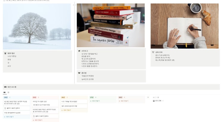221x122 pixels.
Task: Click the butterfly icon in the 롤모델 callout
Action: click(79, 73)
